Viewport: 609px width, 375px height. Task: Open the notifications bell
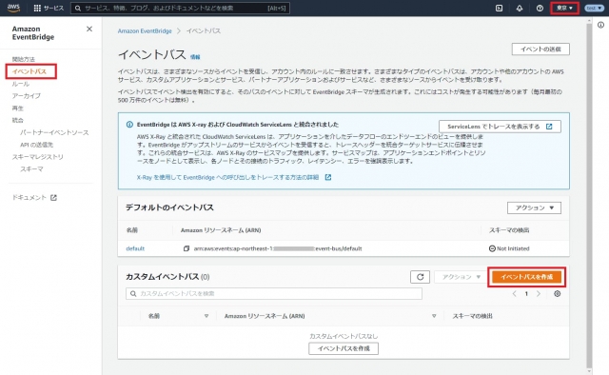[520, 8]
